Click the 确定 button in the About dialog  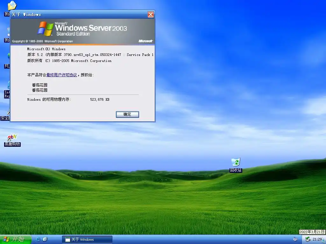pos(127,114)
